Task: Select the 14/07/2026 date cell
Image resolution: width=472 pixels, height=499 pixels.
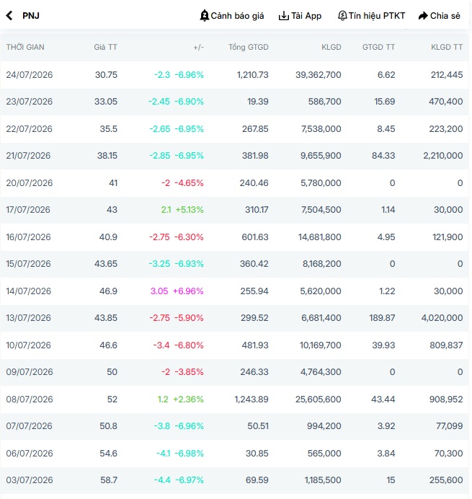Action: coord(29,291)
